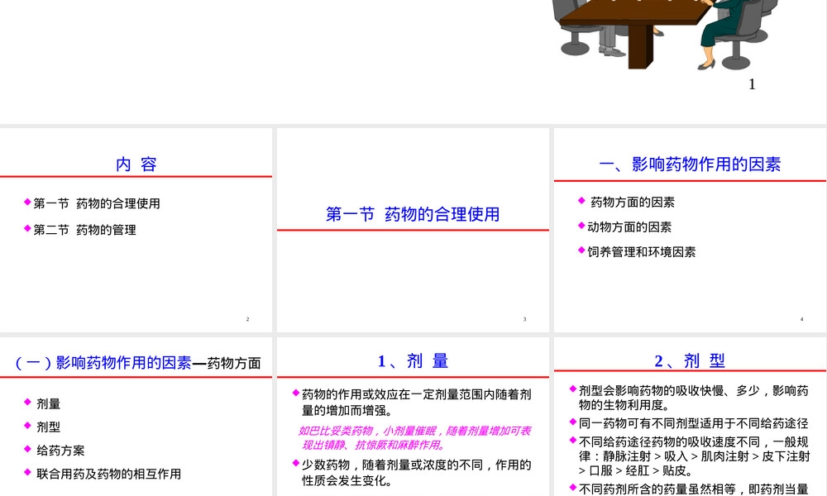Click bullet text 动物方面的因素

[x=629, y=227]
